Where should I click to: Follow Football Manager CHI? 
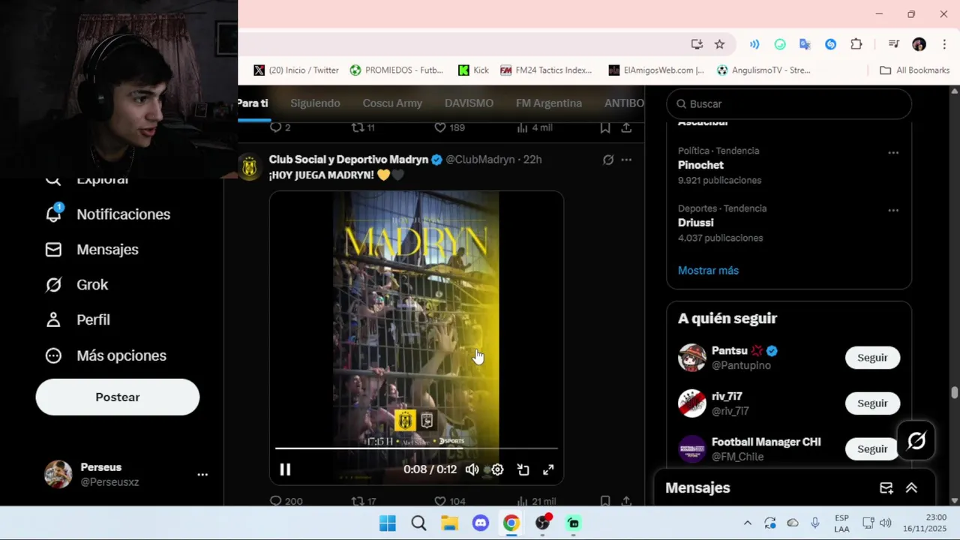tap(872, 449)
